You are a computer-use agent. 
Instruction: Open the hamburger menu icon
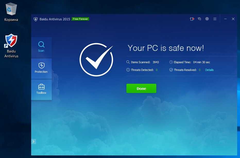tap(215, 19)
